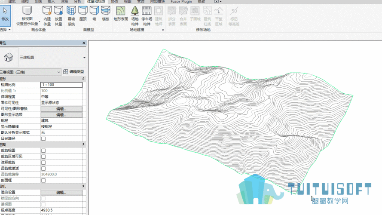
Task: Switch to the 分析 ribbon tab
Action: tap(77, 2)
